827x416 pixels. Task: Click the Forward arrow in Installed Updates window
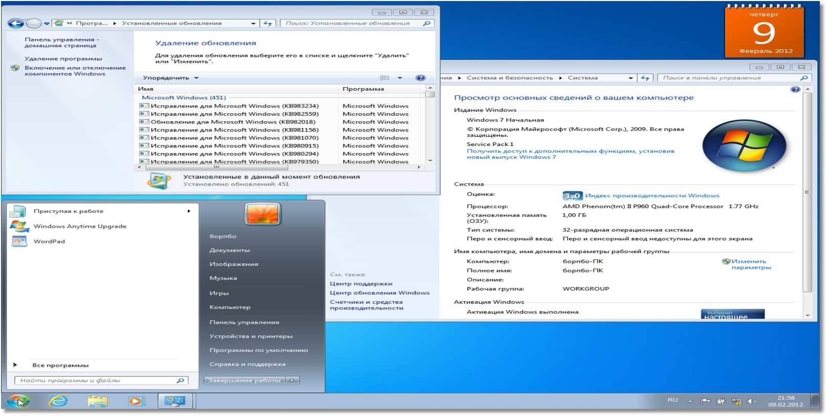34,23
